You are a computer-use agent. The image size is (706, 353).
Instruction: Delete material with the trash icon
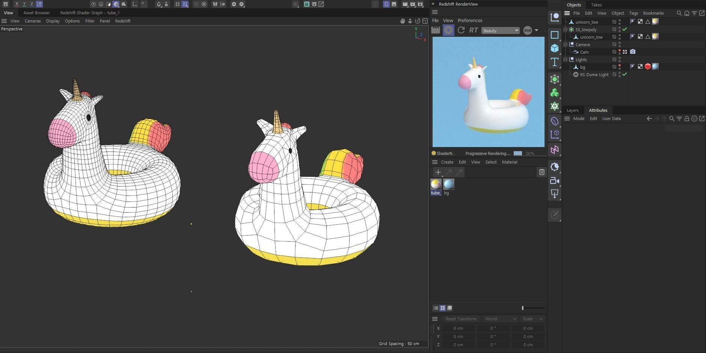click(542, 172)
